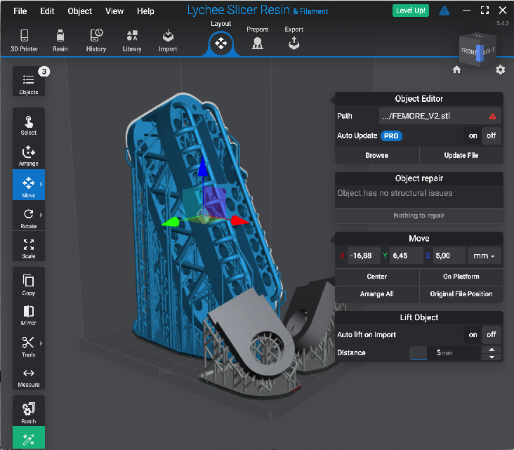Image resolution: width=514 pixels, height=450 pixels.
Task: Activate the Scale tool
Action: tap(29, 249)
